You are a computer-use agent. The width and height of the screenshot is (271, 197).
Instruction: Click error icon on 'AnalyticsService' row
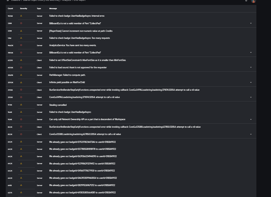click(21, 45)
